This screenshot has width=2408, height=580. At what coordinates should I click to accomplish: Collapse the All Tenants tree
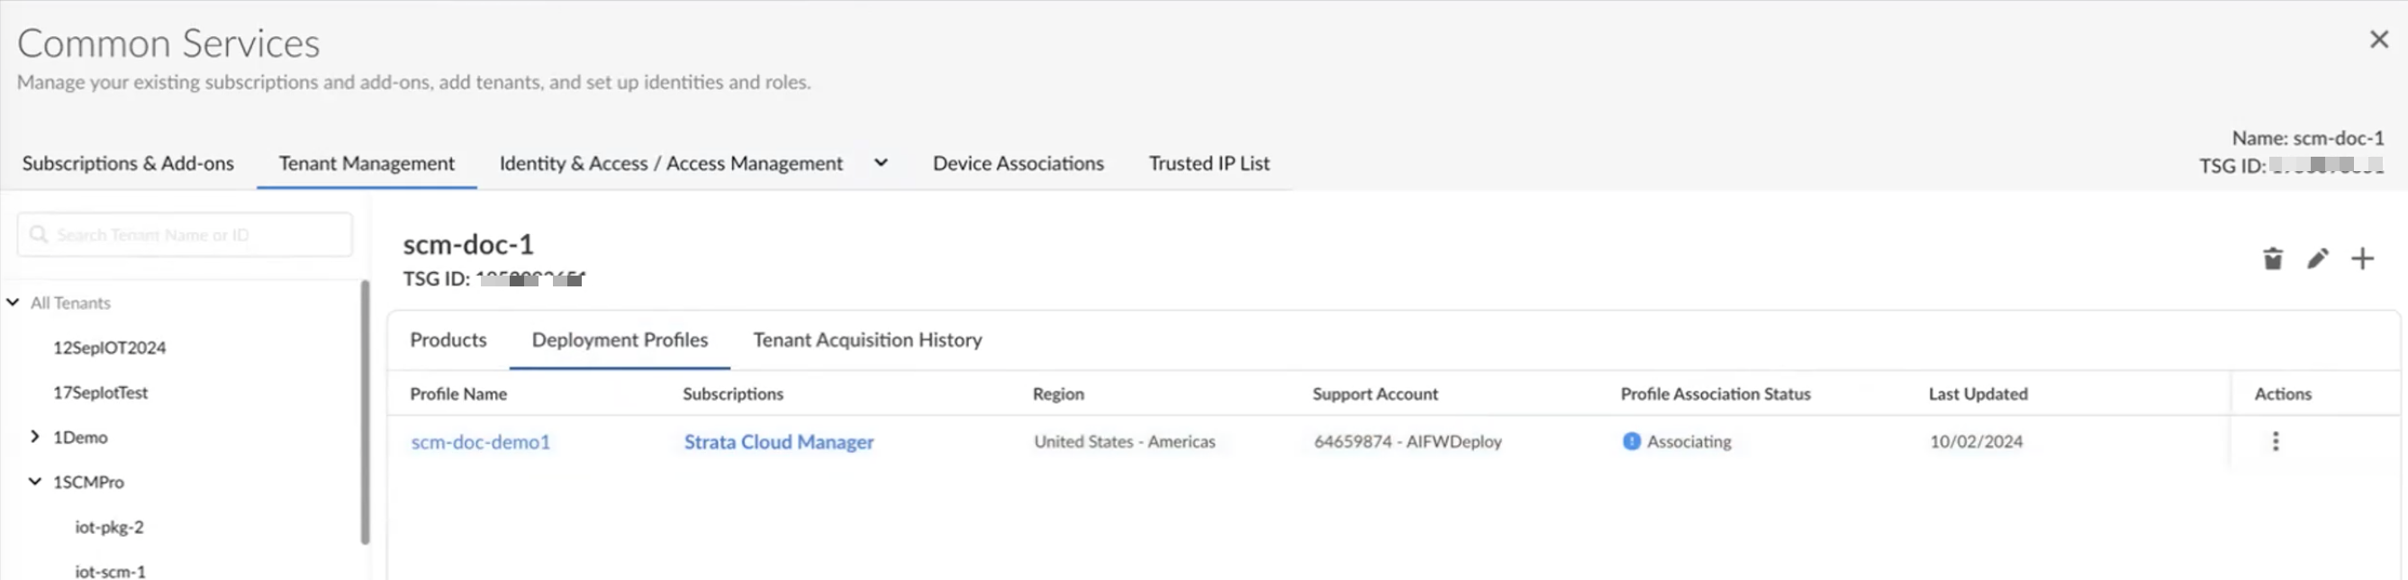click(x=14, y=303)
